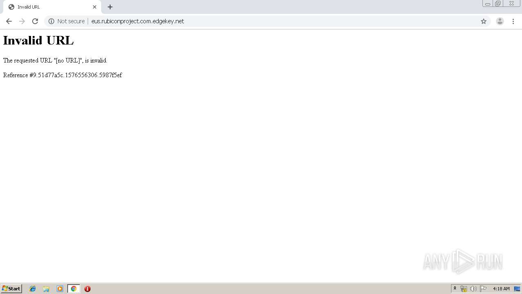
Task: Restore down the Chrome window
Action: tap(498, 4)
